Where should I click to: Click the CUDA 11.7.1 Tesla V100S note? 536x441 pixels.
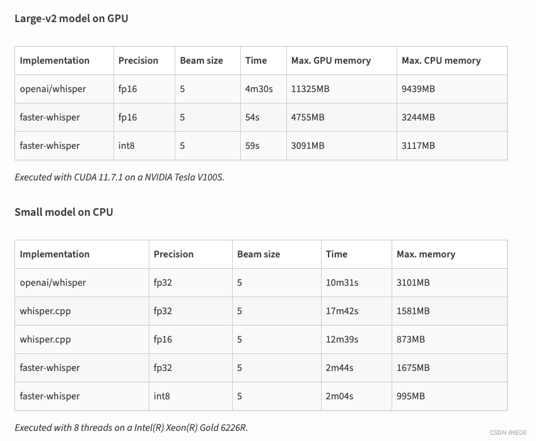point(119,177)
